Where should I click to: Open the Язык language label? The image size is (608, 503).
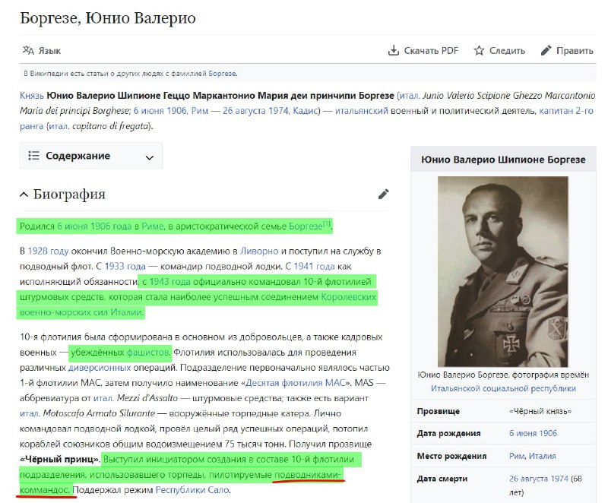49,51
